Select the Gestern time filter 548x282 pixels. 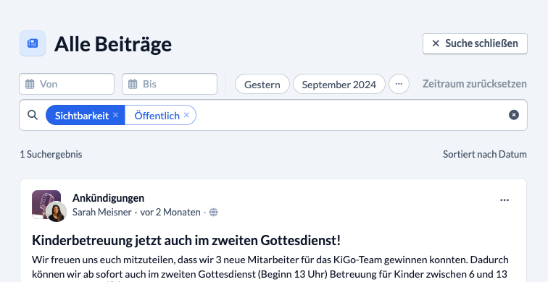pyautogui.click(x=262, y=84)
